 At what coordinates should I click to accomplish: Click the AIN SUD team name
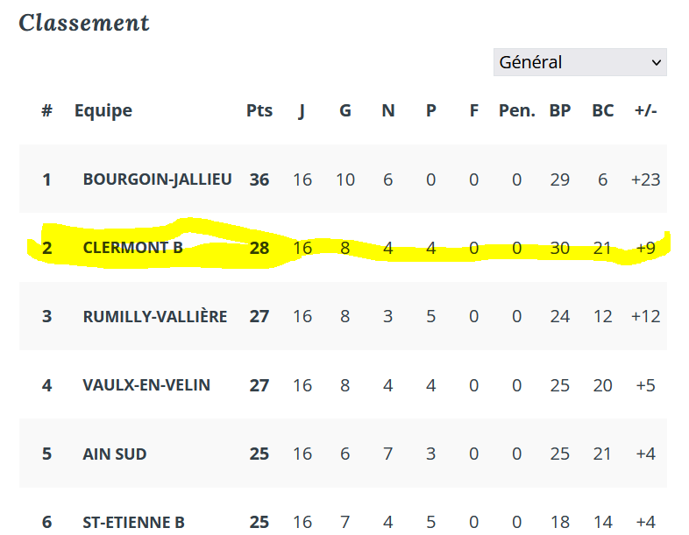[115, 454]
